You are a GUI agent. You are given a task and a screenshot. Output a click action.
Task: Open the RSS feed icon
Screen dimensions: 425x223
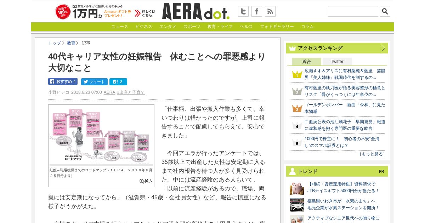[270, 11]
